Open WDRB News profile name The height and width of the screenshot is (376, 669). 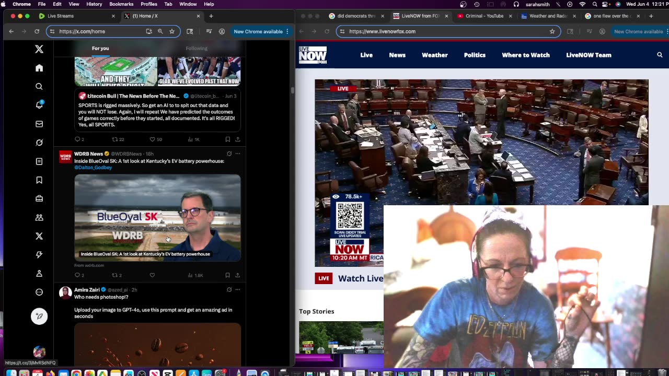coord(88,154)
